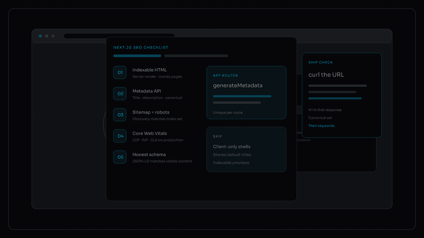The width and height of the screenshot is (424, 238).
Task: Click Discovery matches index set subtitle
Action: point(157,119)
